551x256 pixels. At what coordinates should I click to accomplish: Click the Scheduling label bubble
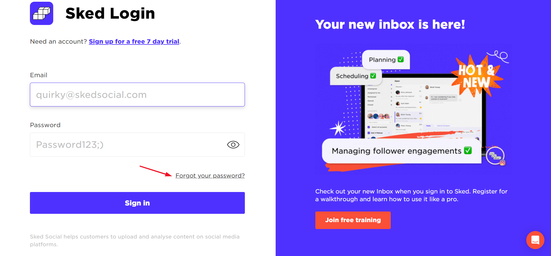pos(356,76)
